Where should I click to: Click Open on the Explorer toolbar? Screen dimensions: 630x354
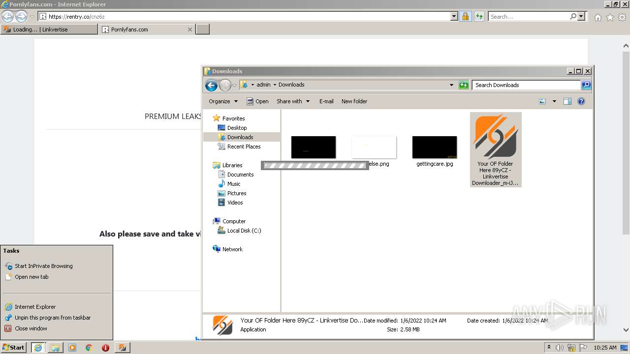tap(257, 101)
